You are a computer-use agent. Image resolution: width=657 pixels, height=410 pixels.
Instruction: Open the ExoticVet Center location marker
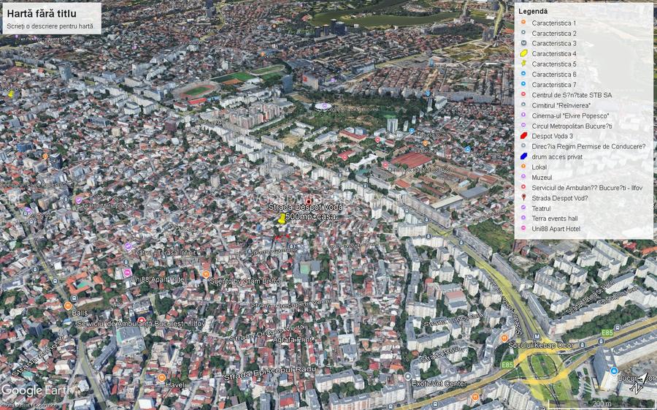click(407, 376)
